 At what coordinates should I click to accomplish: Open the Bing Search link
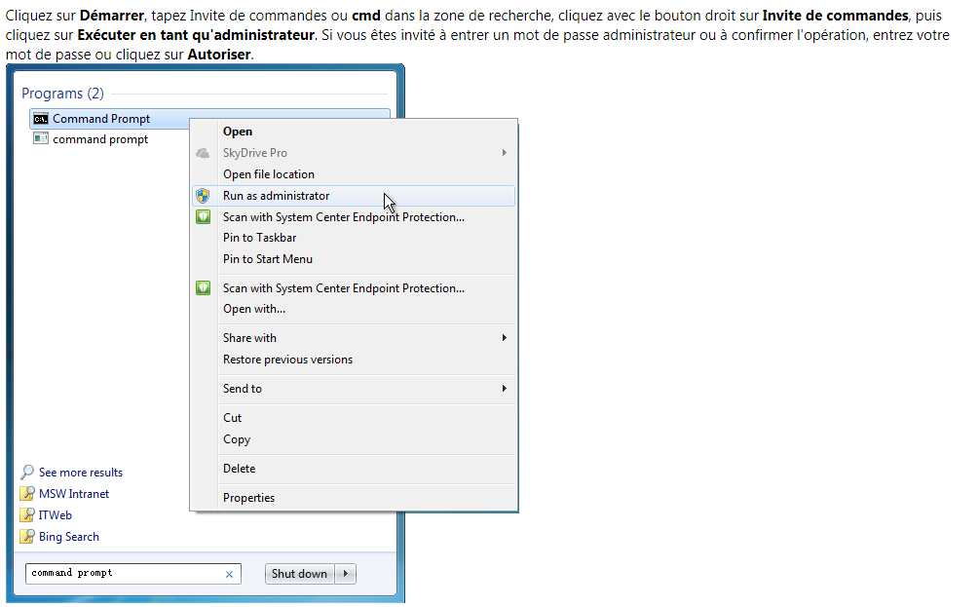69,537
